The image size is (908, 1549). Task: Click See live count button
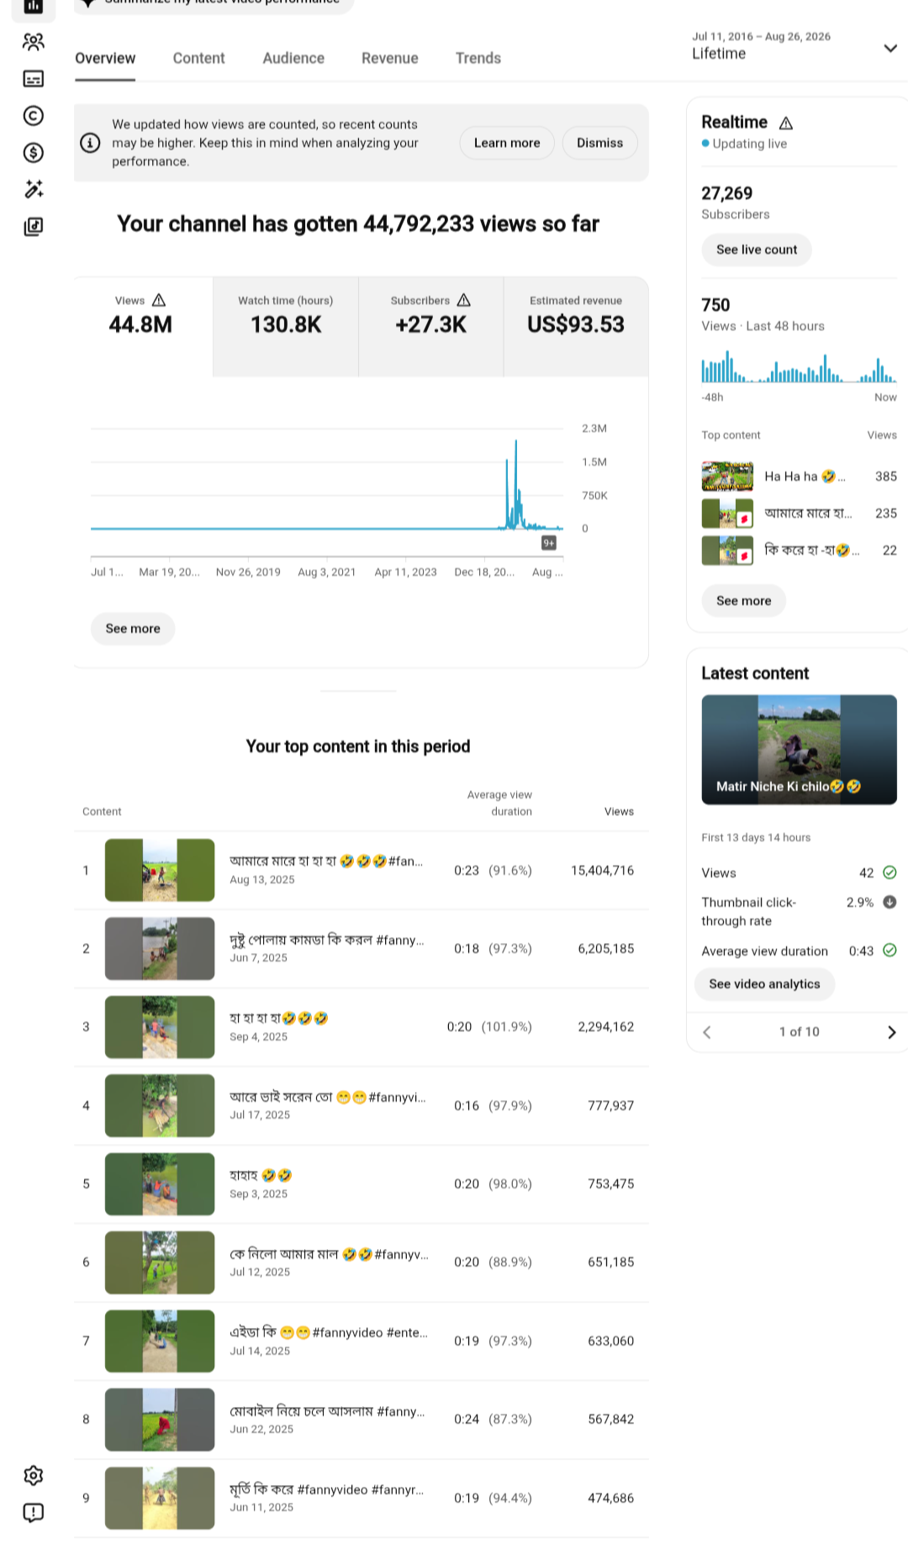[757, 250]
